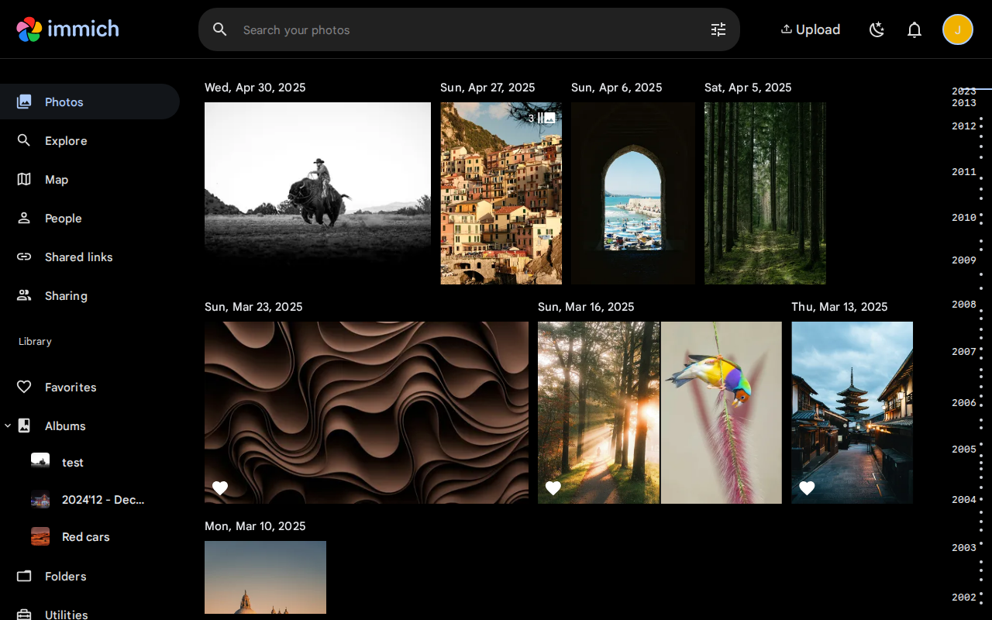Click the notifications bell icon

click(914, 29)
